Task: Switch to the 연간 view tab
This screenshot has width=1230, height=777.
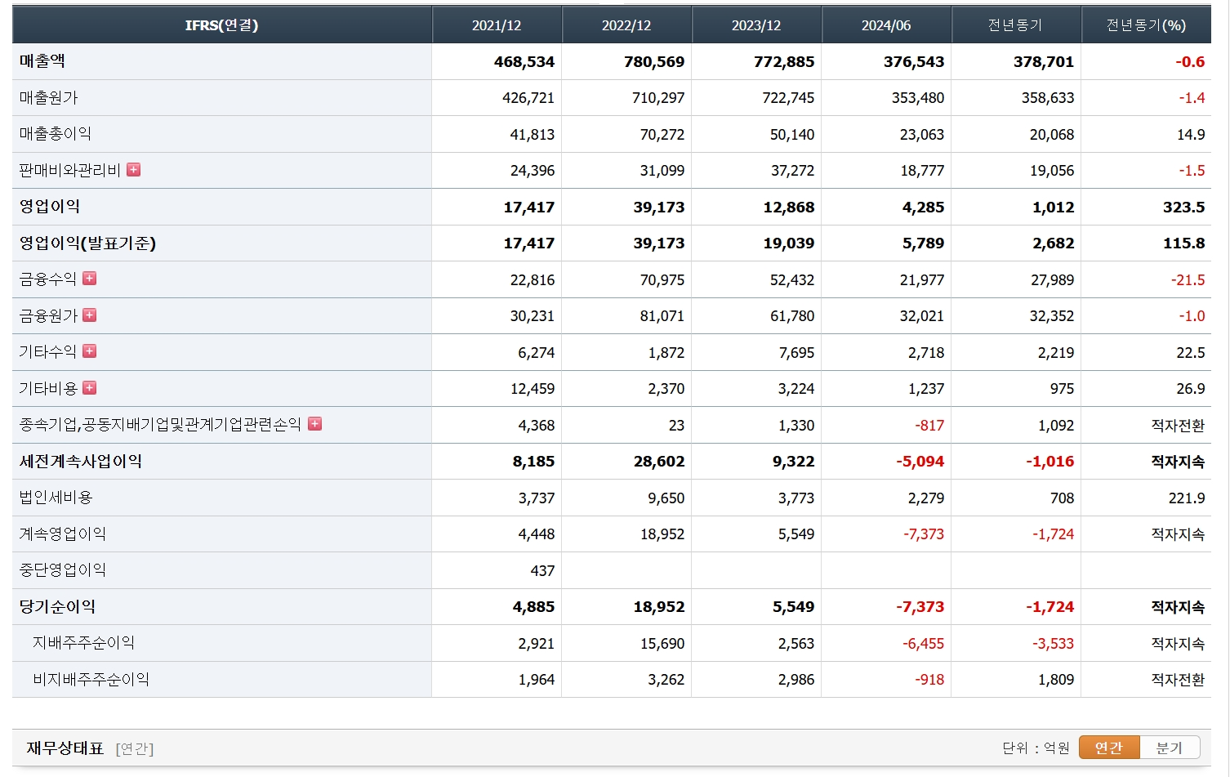Action: point(1109,748)
